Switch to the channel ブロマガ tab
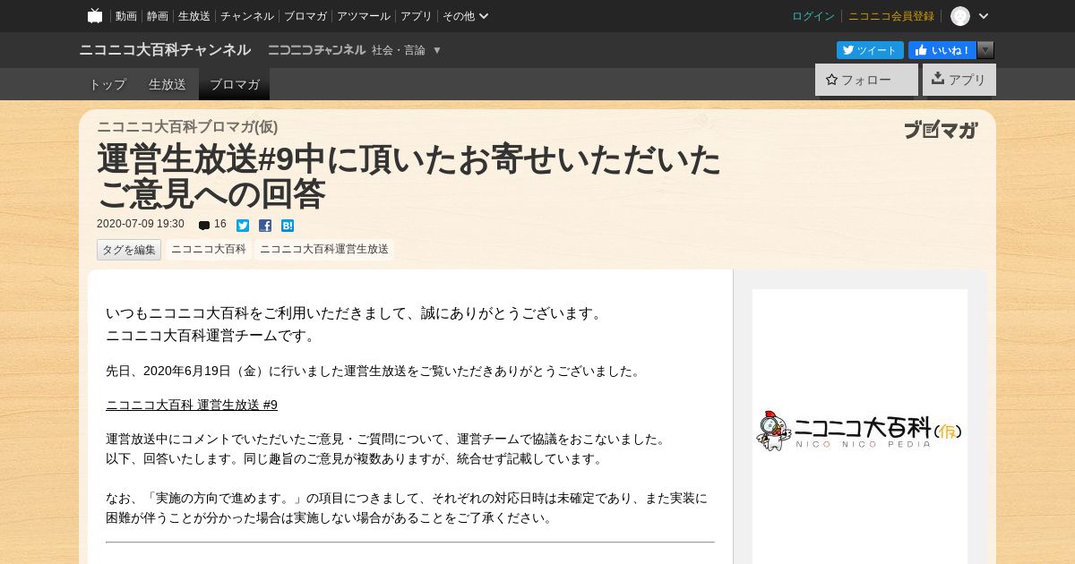Screen dimensions: 1075x564 tap(235, 84)
